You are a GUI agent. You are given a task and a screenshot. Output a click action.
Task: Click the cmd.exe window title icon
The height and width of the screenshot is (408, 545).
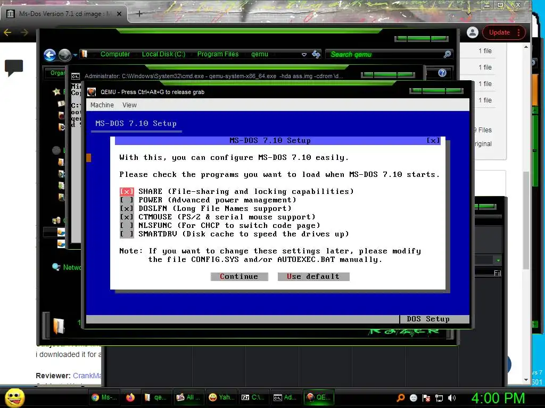[x=76, y=76]
